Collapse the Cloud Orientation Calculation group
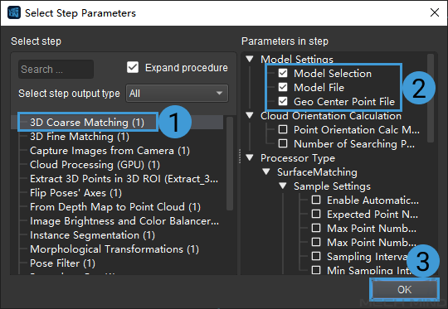 (250, 116)
